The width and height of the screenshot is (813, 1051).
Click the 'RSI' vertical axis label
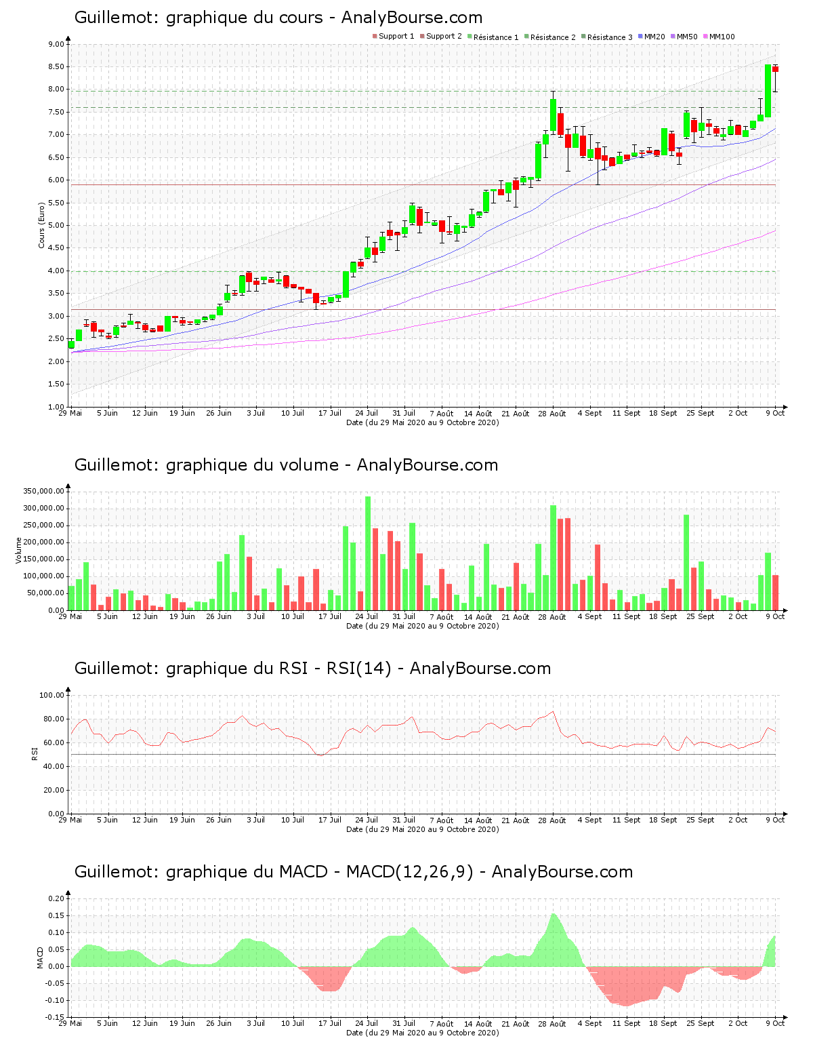click(35, 754)
